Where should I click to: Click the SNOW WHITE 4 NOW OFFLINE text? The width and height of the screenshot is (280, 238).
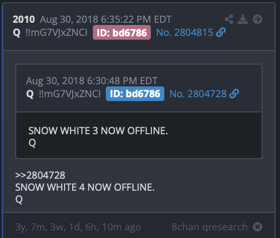(85, 187)
